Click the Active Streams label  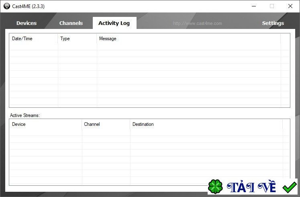click(25, 115)
